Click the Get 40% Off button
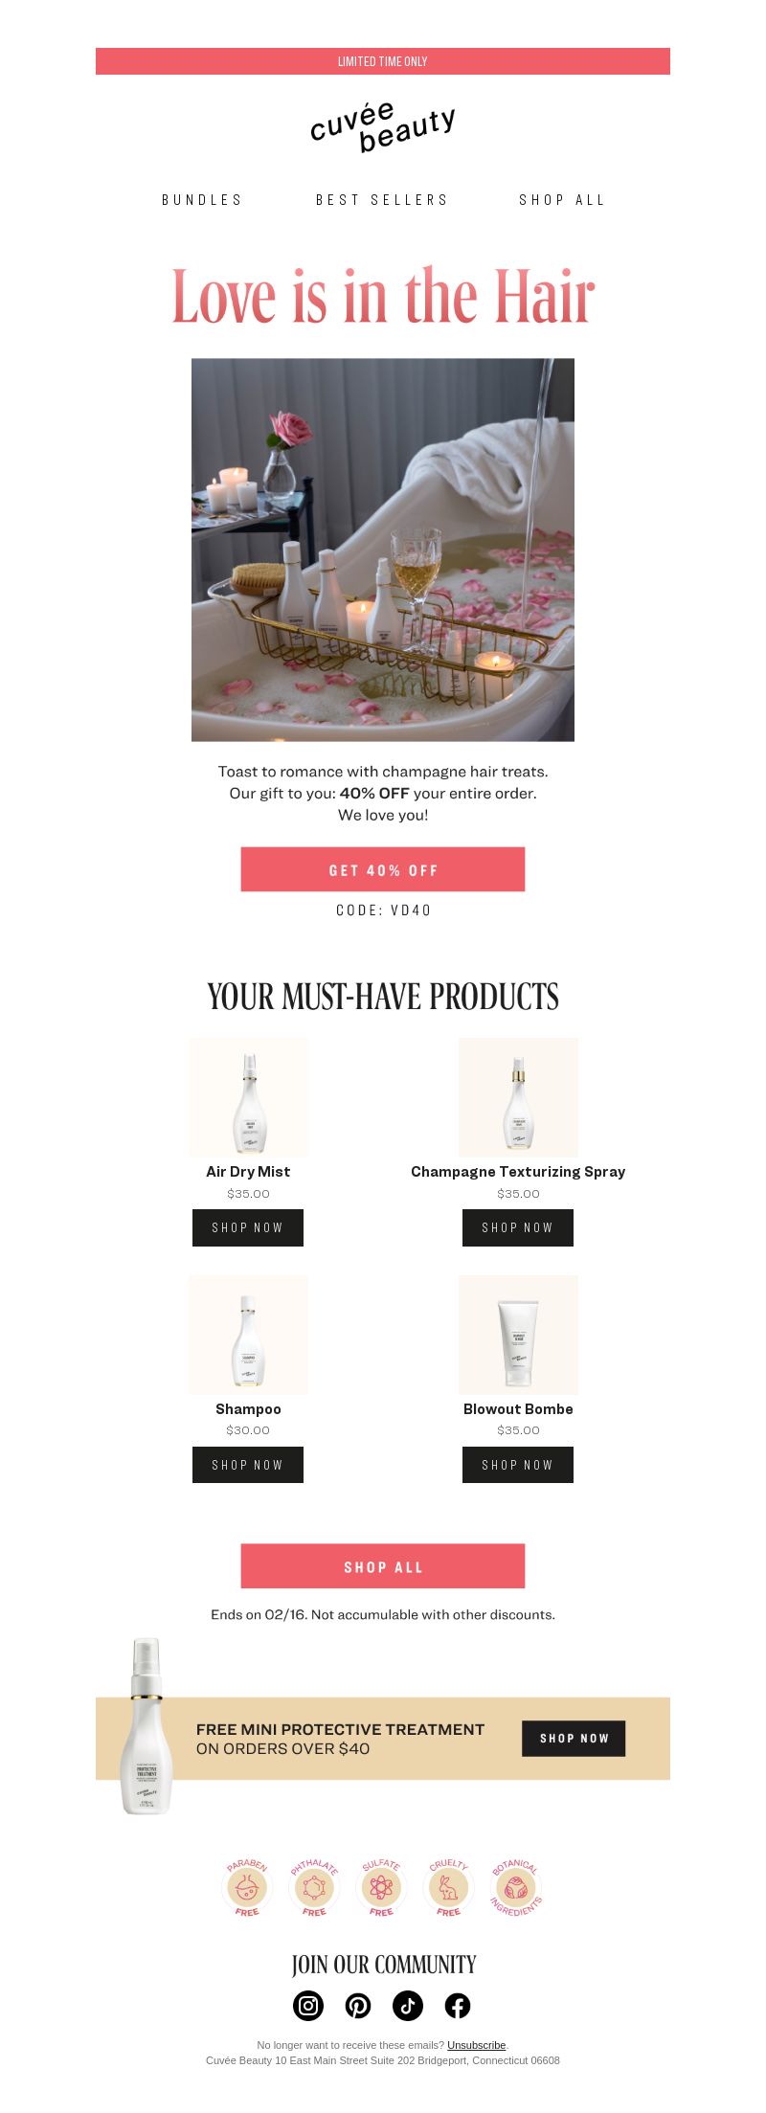Viewport: 766px width, 2113px height. (383, 869)
